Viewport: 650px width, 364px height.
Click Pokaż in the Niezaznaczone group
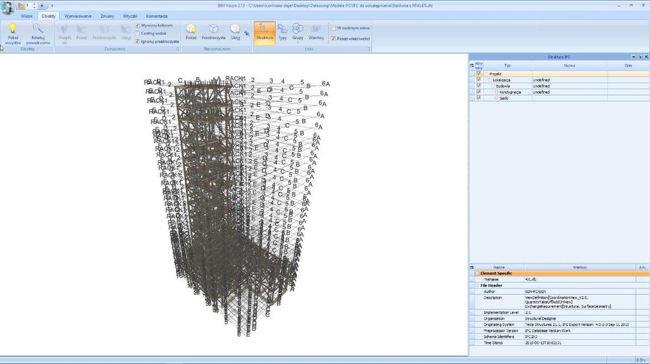[x=190, y=32]
